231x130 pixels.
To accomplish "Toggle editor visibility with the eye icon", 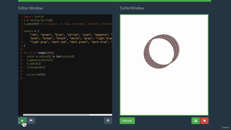I will [x=108, y=121].
